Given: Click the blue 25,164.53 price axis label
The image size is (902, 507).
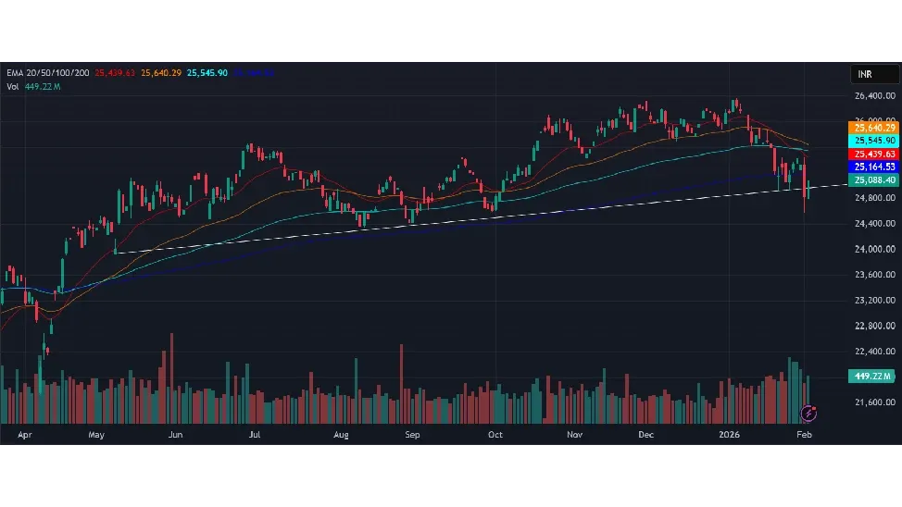Looking at the screenshot, I should [x=873, y=167].
